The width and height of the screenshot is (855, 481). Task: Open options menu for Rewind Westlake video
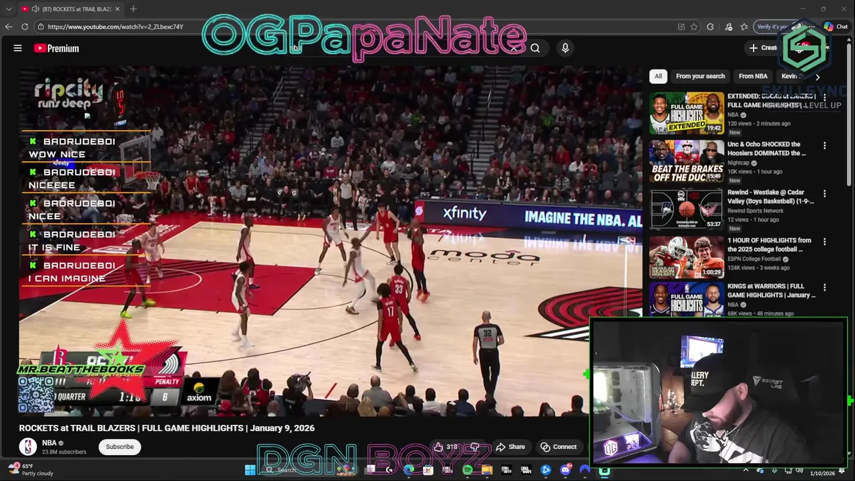[824, 194]
